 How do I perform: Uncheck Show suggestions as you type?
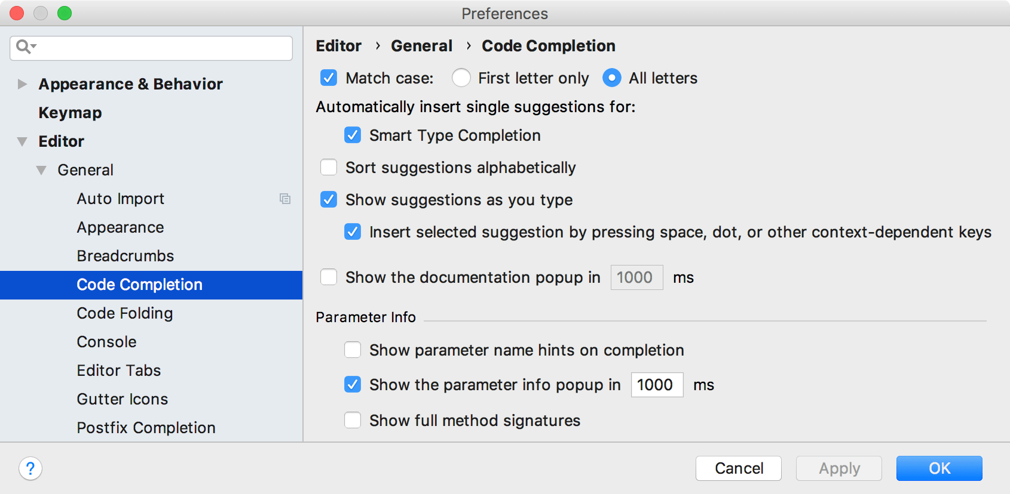(x=329, y=200)
